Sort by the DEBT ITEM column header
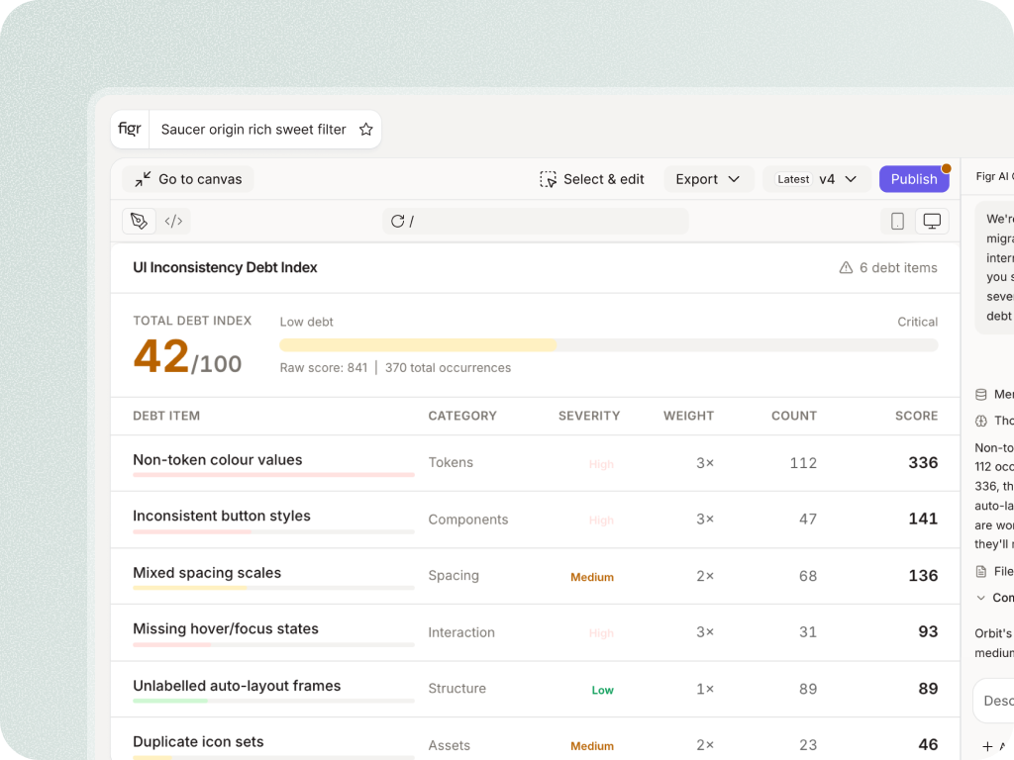The height and width of the screenshot is (760, 1014). pos(166,416)
